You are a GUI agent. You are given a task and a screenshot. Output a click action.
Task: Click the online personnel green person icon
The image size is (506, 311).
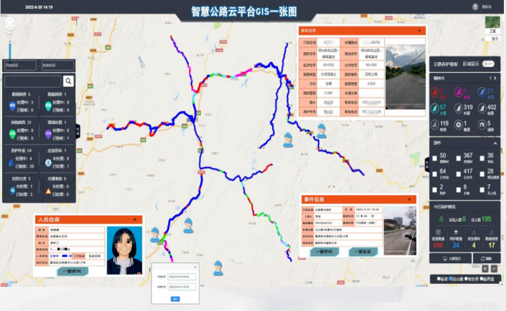point(441,219)
